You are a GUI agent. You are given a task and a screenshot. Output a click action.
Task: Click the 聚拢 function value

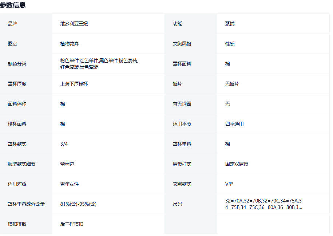click(230, 24)
